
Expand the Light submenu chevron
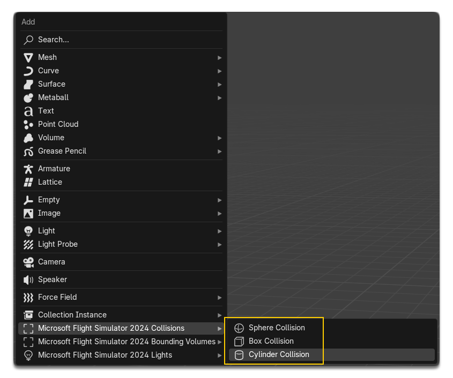click(219, 231)
